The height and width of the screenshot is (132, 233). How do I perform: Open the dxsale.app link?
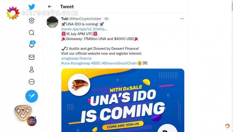(84, 29)
